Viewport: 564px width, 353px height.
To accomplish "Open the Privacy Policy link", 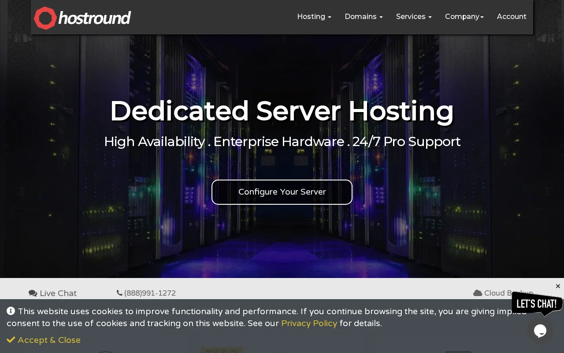I will [x=309, y=323].
